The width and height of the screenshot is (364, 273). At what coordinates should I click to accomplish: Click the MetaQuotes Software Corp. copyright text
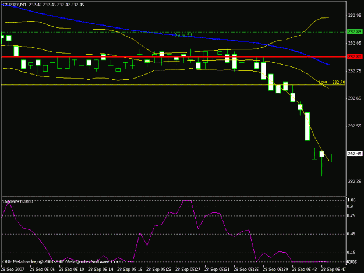(x=62, y=261)
